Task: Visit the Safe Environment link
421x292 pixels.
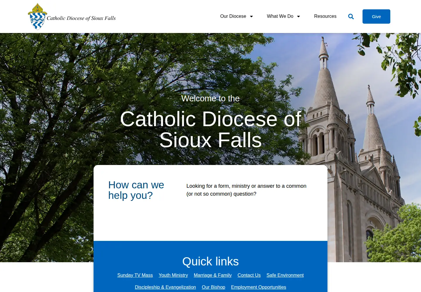Action: (285, 275)
